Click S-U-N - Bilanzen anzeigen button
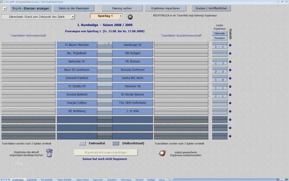This screenshot has width=289, height=181. tap(31, 8)
